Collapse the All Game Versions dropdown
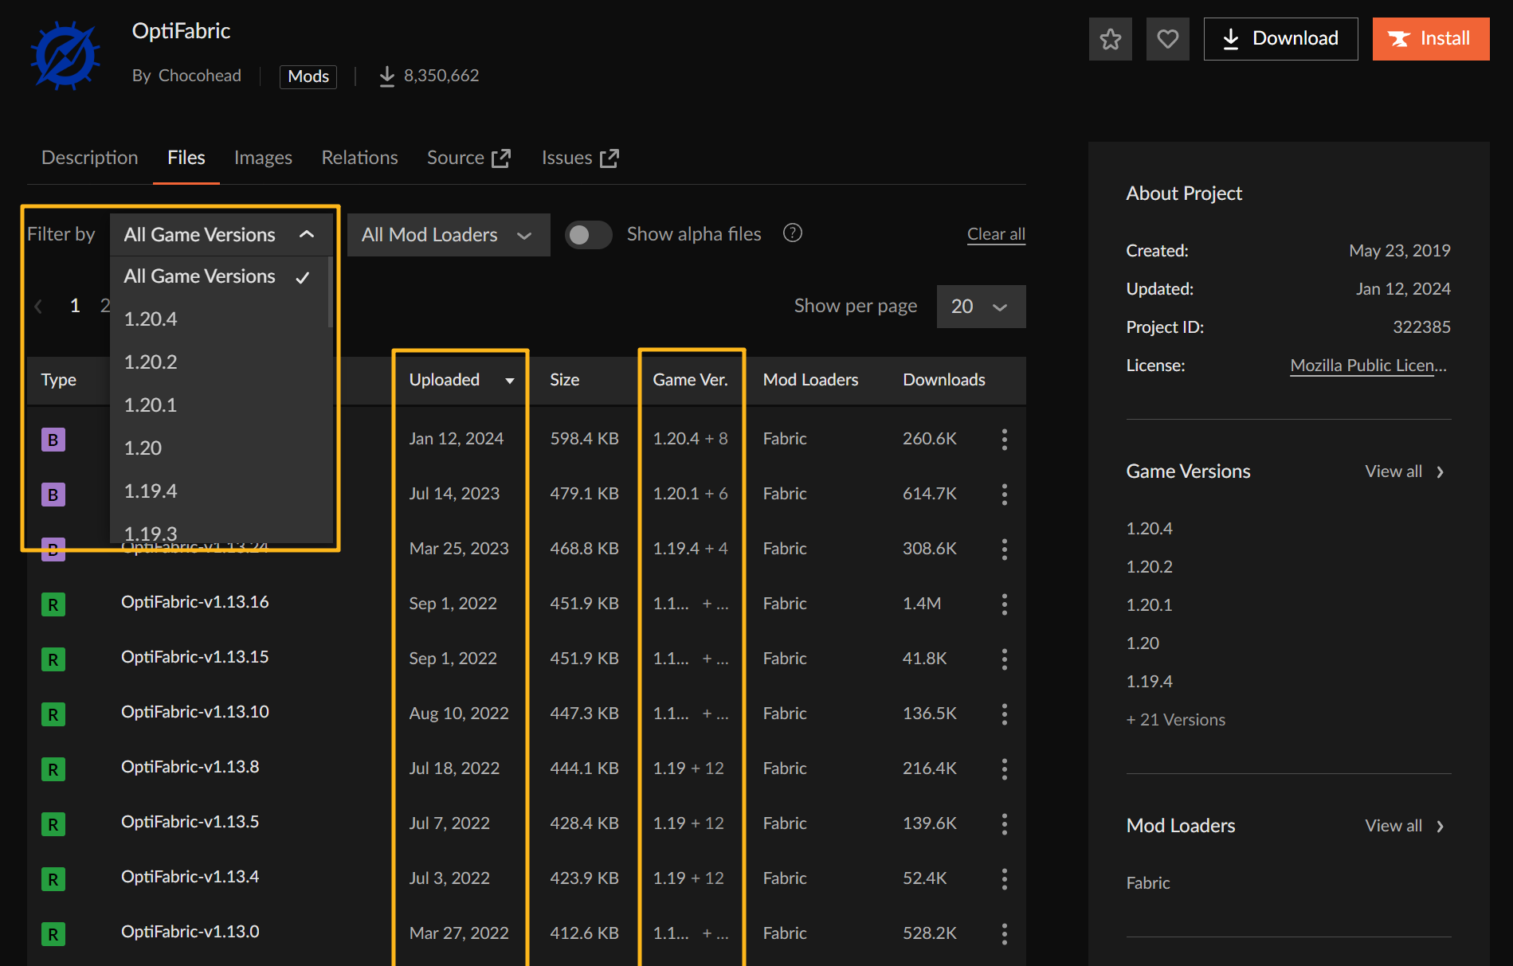The height and width of the screenshot is (966, 1513). [x=221, y=235]
